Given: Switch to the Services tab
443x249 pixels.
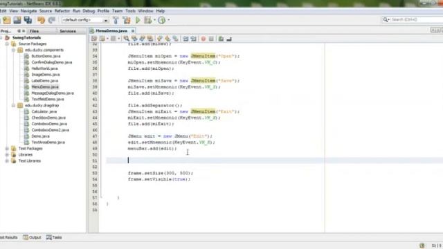Looking at the screenshot, I should pyautogui.click(x=68, y=31).
